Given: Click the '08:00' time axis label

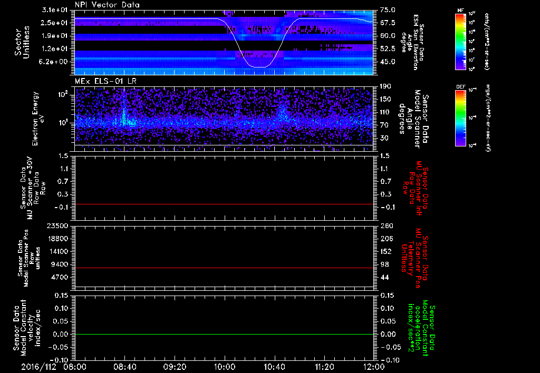Looking at the screenshot, I should point(75,367).
